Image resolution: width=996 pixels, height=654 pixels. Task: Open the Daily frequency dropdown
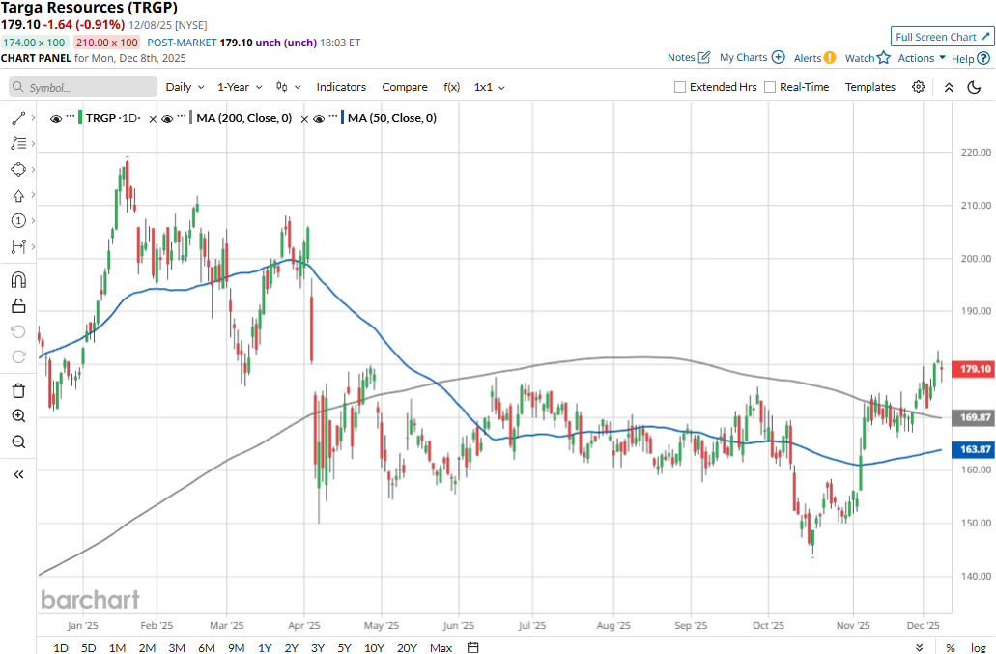click(185, 87)
